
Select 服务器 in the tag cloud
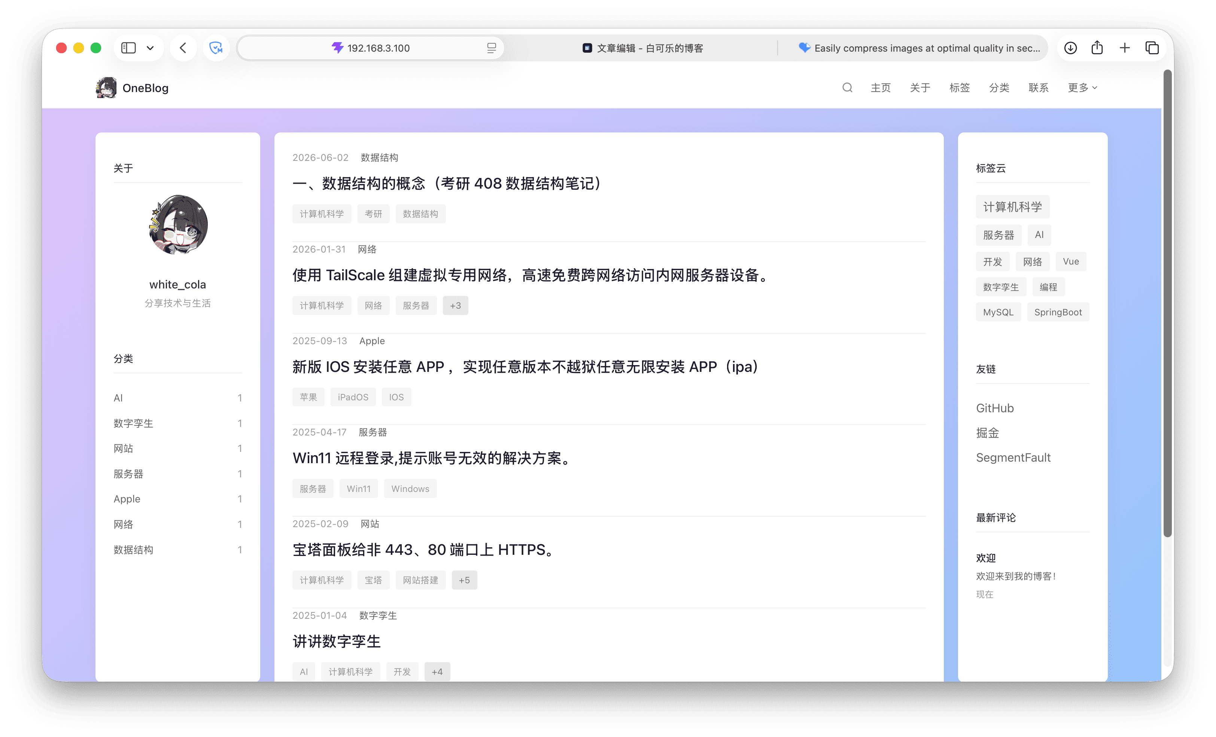pyautogui.click(x=999, y=235)
